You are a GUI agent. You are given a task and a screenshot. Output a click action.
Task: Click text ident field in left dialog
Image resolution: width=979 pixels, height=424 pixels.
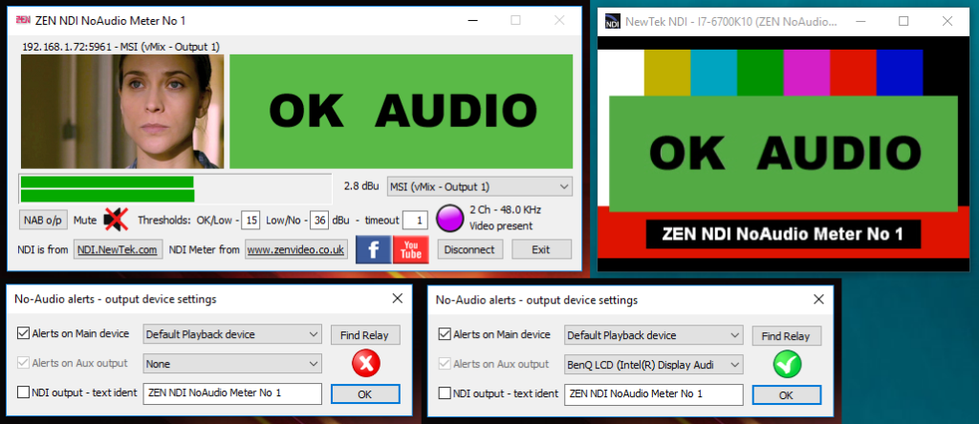(232, 393)
